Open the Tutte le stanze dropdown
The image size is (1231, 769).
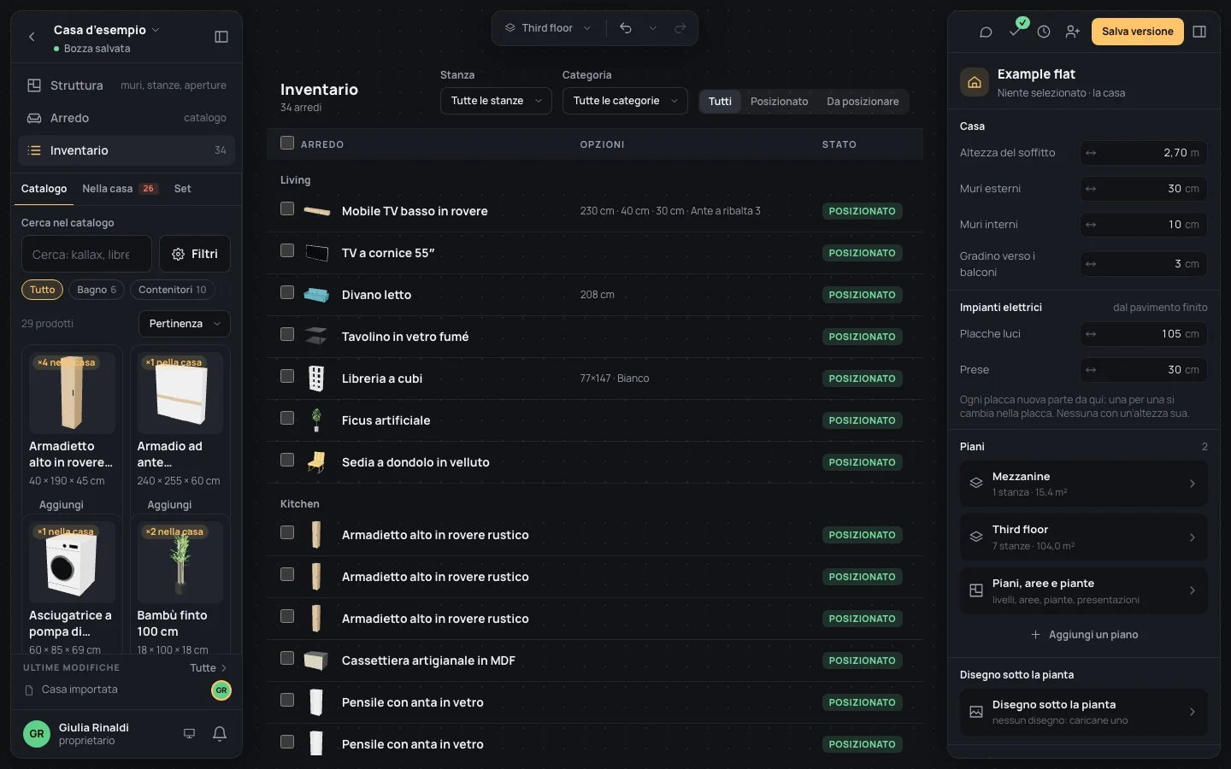point(496,101)
